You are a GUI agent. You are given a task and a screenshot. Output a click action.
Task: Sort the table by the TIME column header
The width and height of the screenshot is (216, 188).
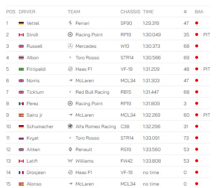click(x=148, y=12)
